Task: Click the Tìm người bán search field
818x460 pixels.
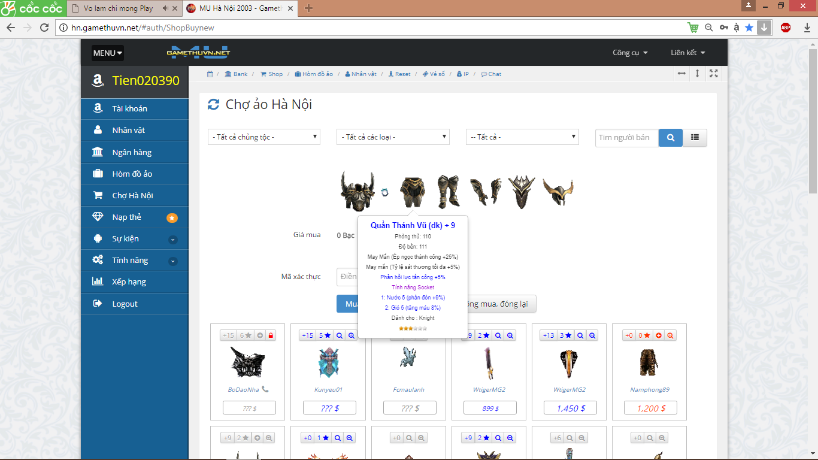Action: [x=627, y=138]
